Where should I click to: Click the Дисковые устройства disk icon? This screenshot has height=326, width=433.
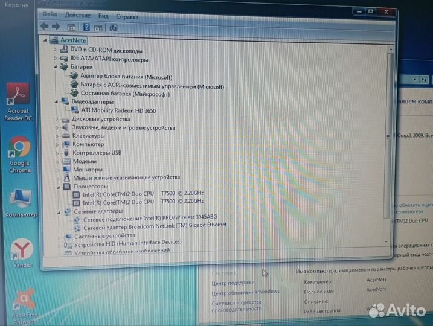point(65,120)
